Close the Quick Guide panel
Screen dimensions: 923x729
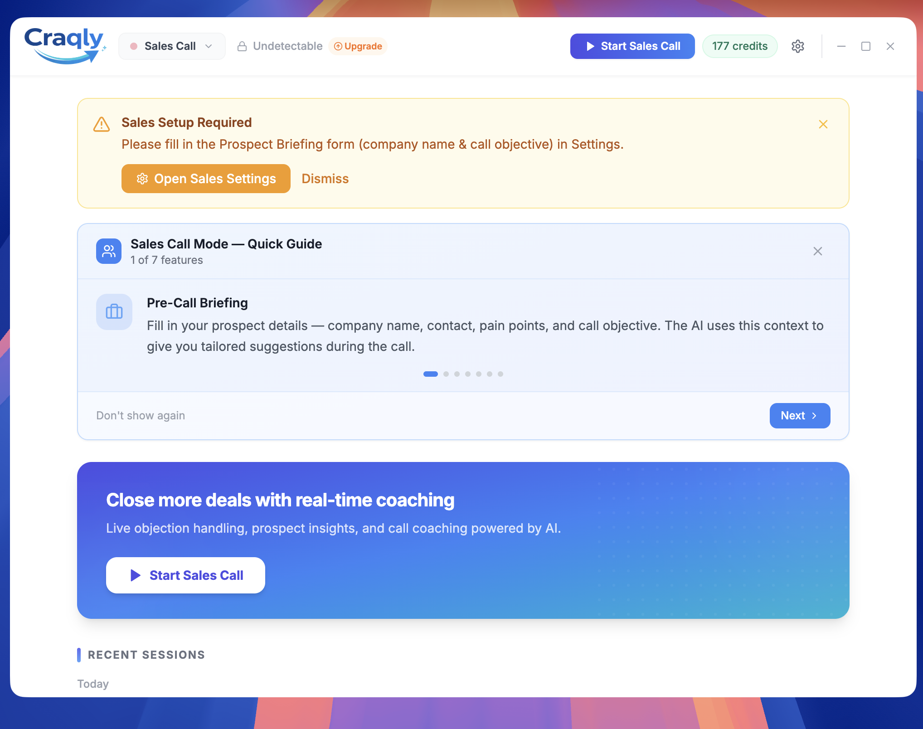tap(817, 251)
